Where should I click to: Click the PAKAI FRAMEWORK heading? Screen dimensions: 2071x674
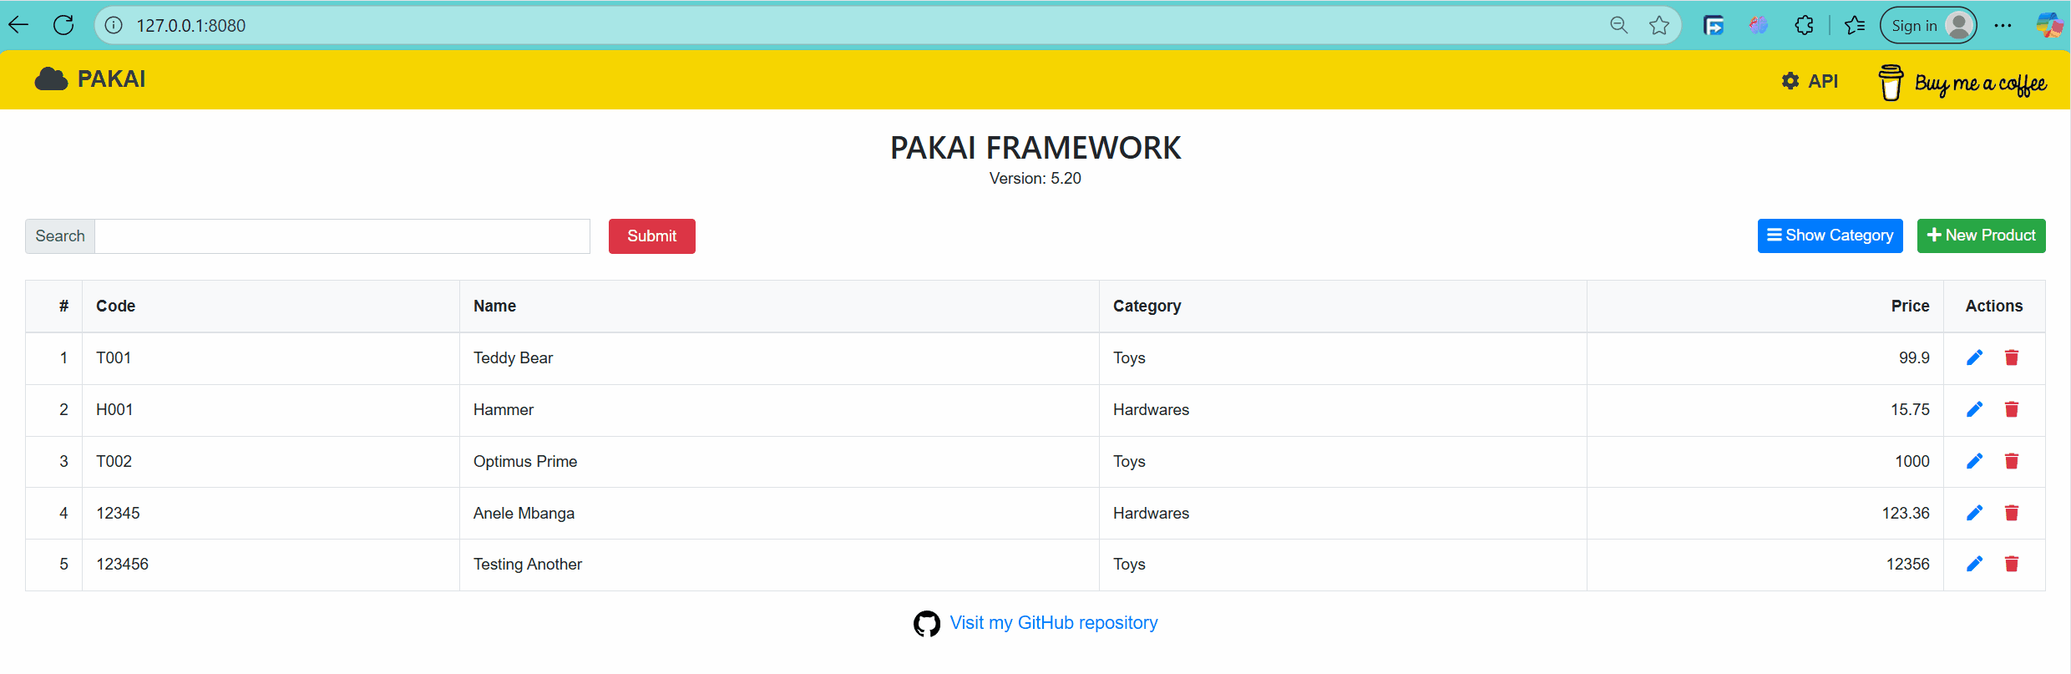click(x=1035, y=148)
